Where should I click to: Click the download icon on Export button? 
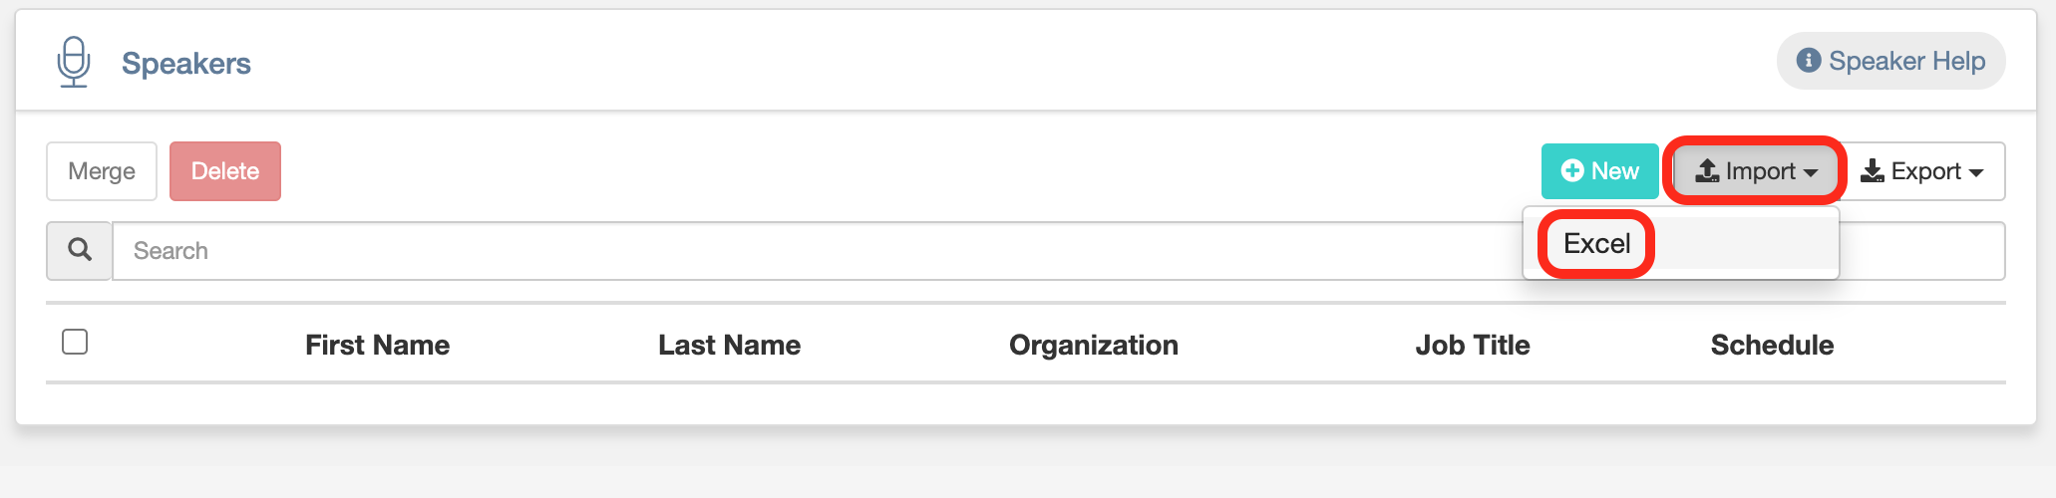[1873, 171]
